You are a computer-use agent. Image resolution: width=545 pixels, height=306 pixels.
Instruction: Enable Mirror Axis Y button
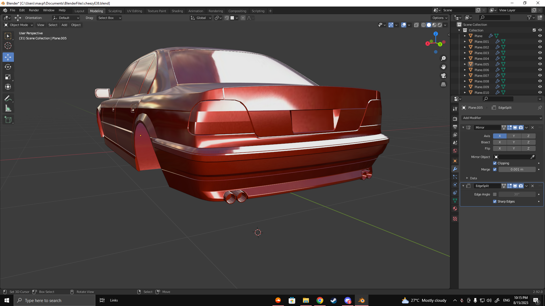click(514, 136)
